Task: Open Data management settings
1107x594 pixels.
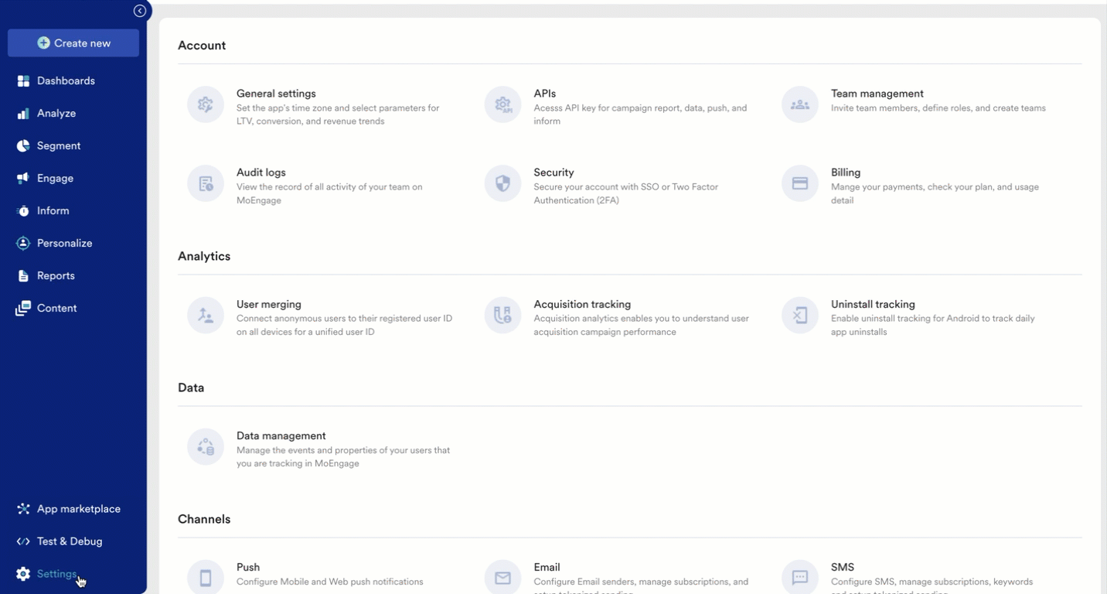Action: pos(281,436)
